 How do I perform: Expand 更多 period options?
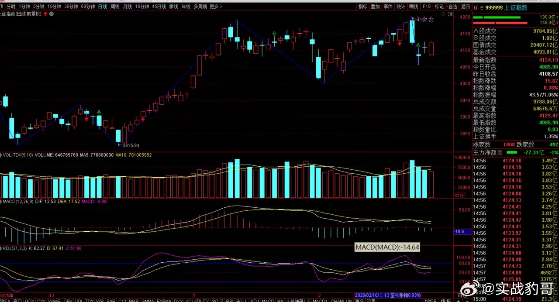(216, 7)
